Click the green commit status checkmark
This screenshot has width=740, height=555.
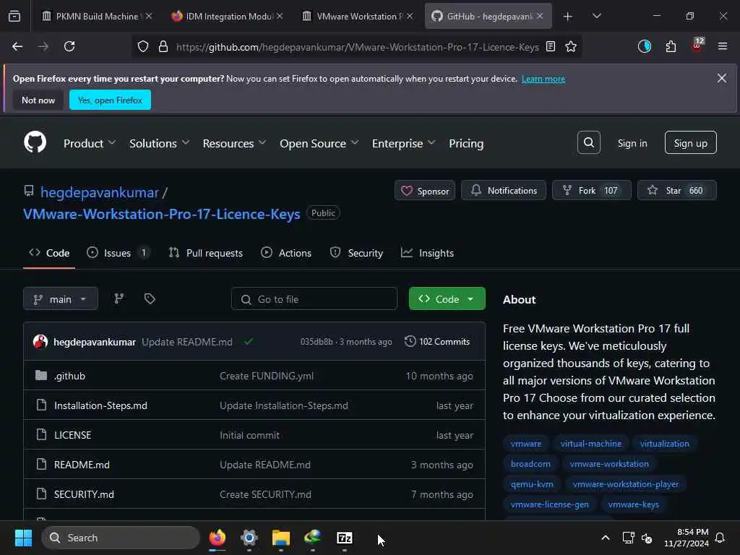click(x=249, y=341)
